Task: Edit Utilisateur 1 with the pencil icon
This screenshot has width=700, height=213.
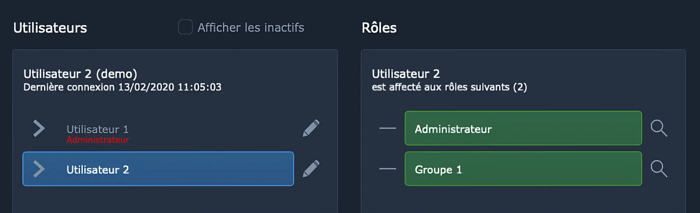Action: click(x=311, y=128)
